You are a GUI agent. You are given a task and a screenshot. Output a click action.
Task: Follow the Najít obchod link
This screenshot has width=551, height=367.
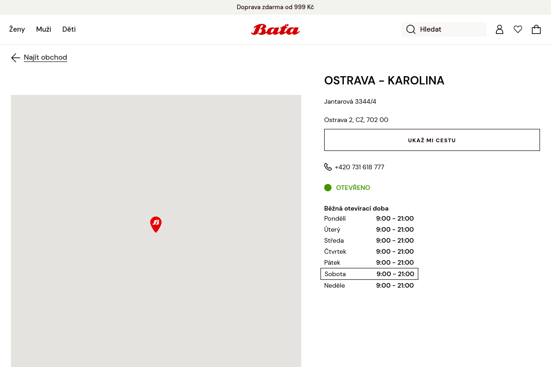[45, 57]
